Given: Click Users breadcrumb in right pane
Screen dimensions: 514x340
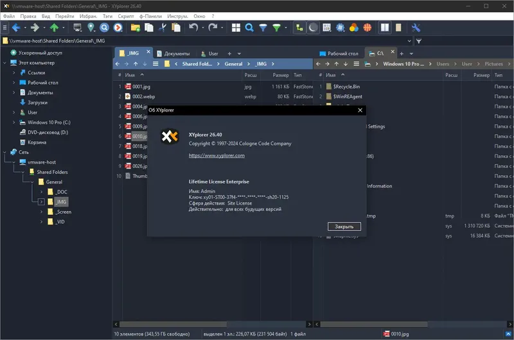Looking at the screenshot, I should click(x=443, y=64).
